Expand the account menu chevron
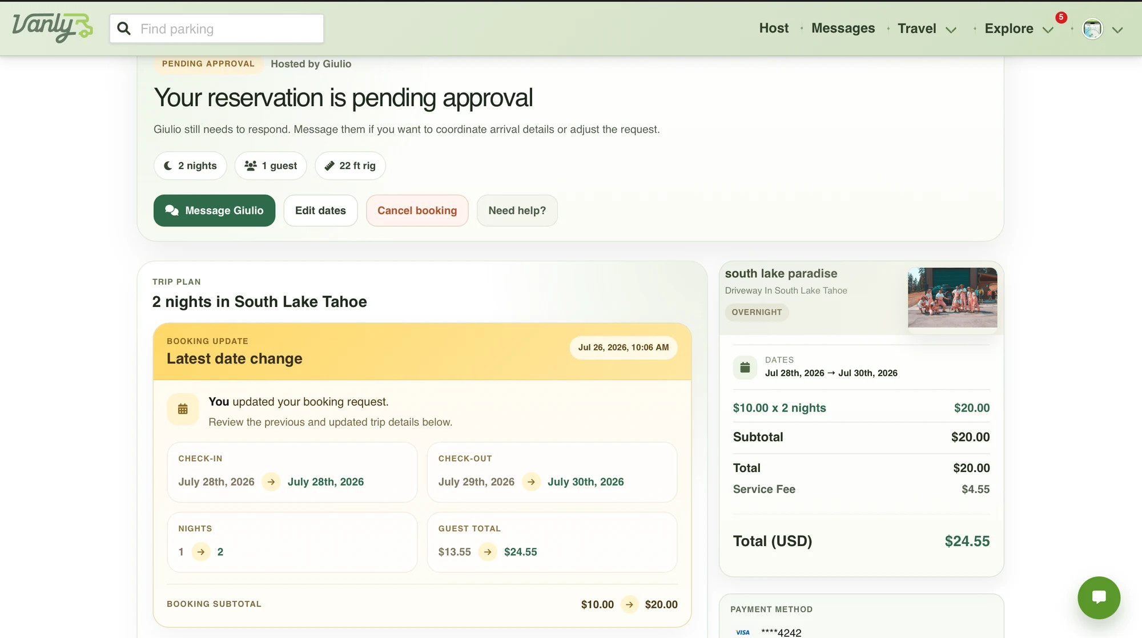Screen dimensions: 1142x638 coord(1117,30)
